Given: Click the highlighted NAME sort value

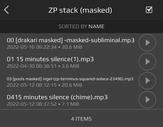Looking at the screenshot, I should tap(96, 26).
